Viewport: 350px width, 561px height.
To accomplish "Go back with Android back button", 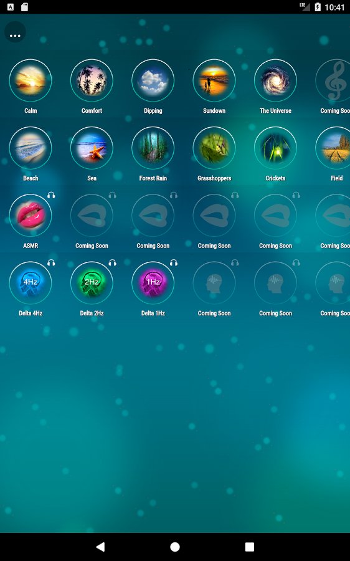I will pos(100,546).
